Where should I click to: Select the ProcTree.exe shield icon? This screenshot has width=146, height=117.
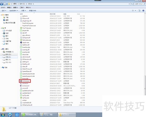tap(21, 28)
